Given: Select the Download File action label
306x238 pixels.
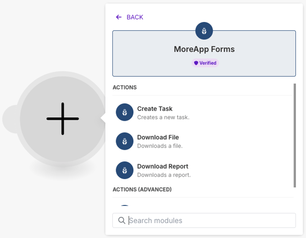Looking at the screenshot, I should pos(158,137).
